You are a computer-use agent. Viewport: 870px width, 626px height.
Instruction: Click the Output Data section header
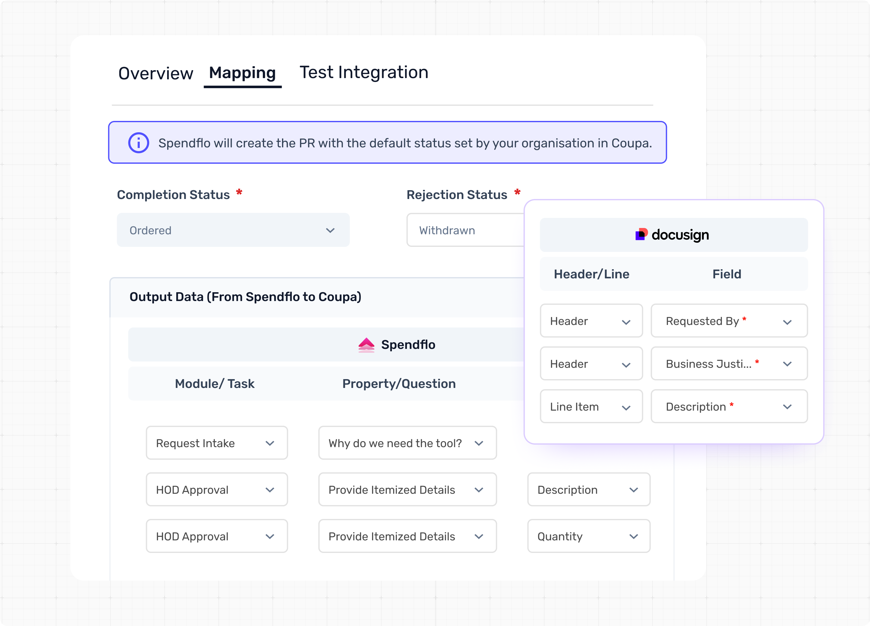(x=246, y=297)
